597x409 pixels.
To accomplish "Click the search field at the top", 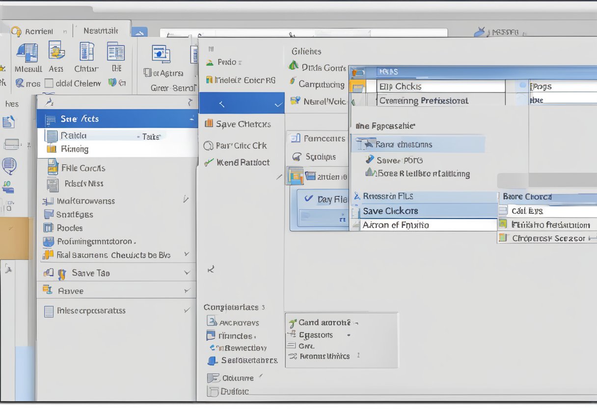I will (303, 32).
